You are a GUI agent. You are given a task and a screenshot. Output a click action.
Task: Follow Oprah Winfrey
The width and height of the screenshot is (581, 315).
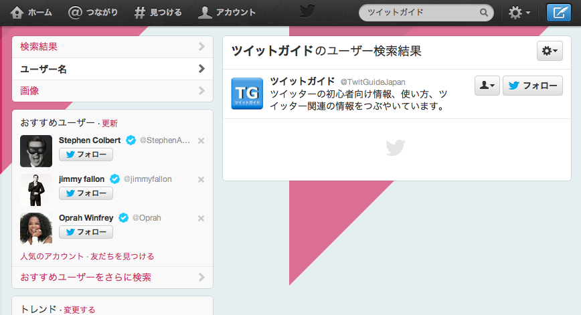tap(86, 232)
